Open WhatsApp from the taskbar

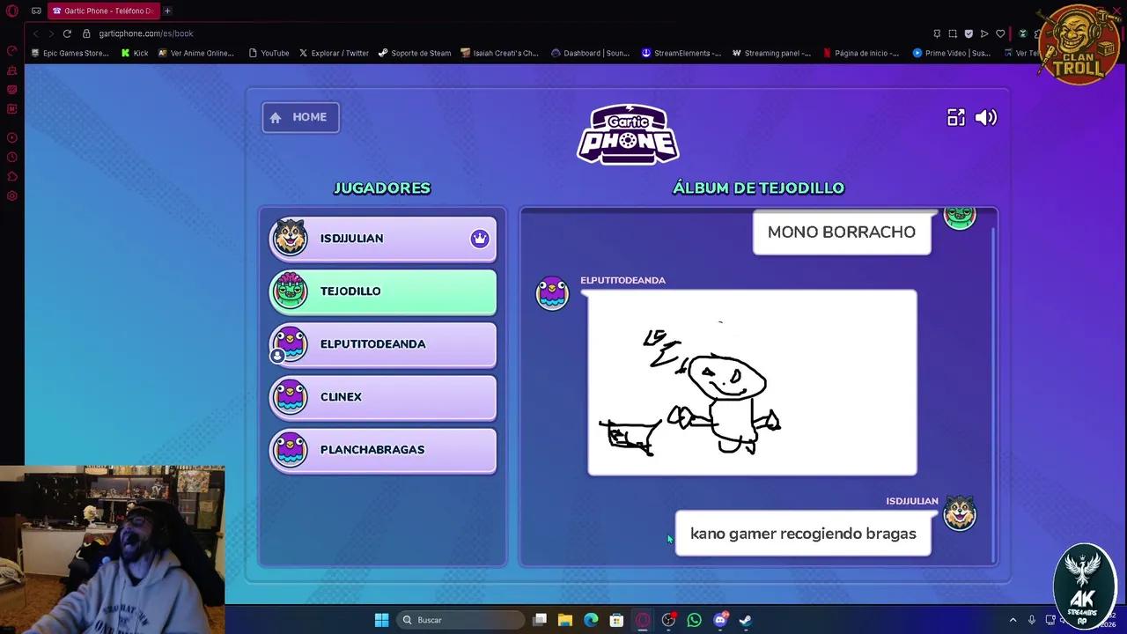[694, 620]
